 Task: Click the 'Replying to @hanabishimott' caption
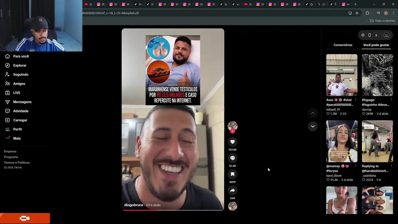375,169
